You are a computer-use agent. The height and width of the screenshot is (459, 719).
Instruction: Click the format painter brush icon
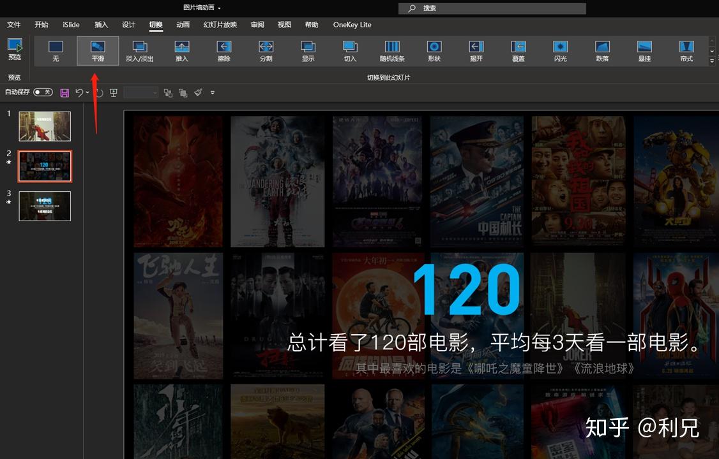pyautogui.click(x=198, y=93)
